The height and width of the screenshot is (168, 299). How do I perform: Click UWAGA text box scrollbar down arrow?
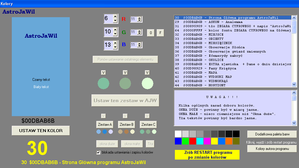[294, 123]
